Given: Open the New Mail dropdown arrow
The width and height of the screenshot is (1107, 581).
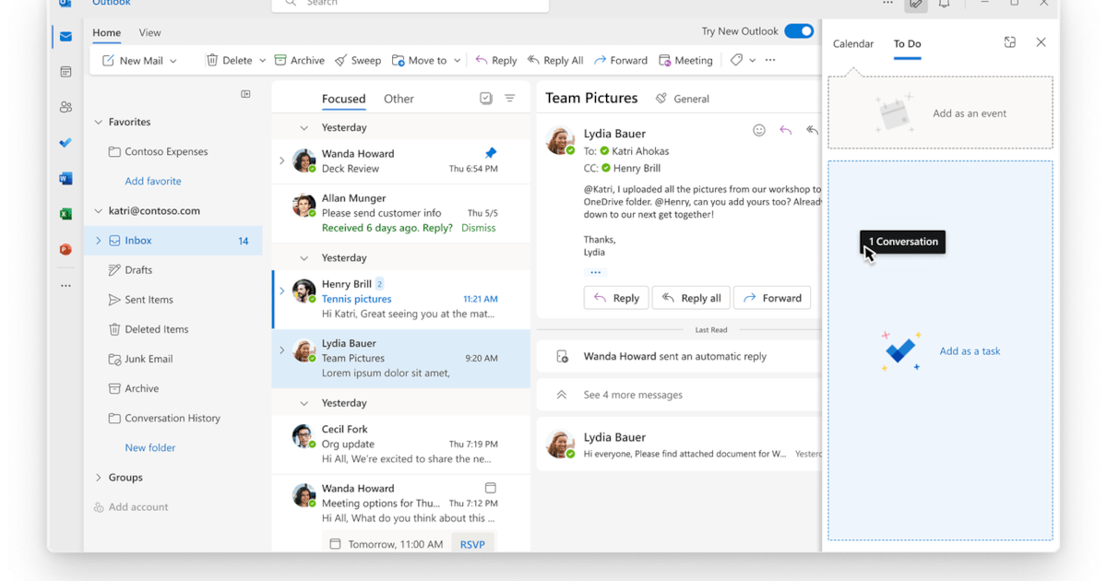Looking at the screenshot, I should coord(173,61).
